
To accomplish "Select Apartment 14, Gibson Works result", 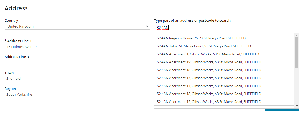I will pyautogui.click(x=209, y=86).
